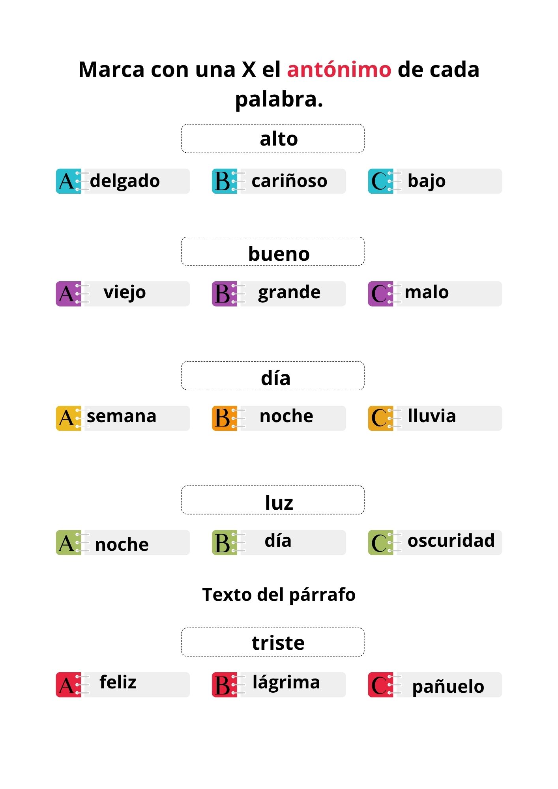Click the 'triste' dashed word box
The height and width of the screenshot is (789, 558).
click(273, 642)
